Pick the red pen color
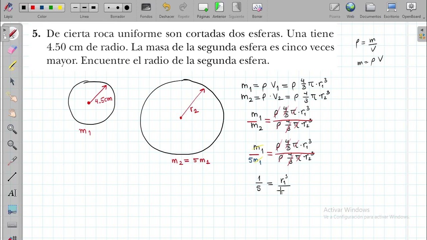This screenshot has width=427, height=240. [x=33, y=8]
